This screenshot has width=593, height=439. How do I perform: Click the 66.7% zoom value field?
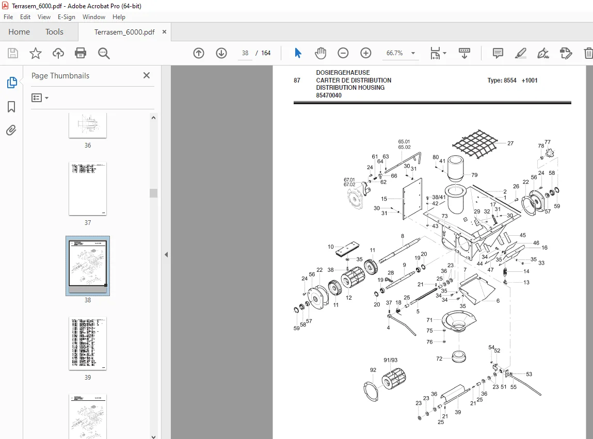tap(394, 53)
